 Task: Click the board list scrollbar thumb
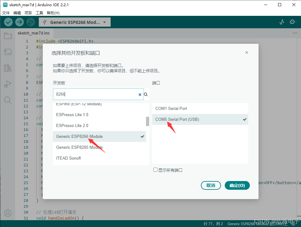148,121
